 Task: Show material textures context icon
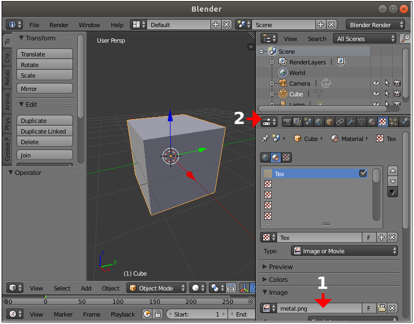pyautogui.click(x=275, y=157)
